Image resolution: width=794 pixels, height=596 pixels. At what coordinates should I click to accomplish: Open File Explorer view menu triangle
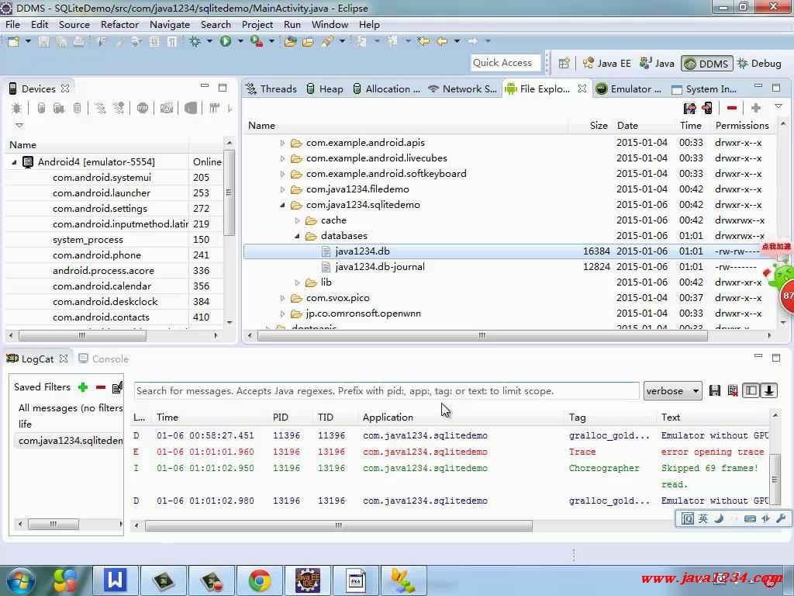point(778,106)
